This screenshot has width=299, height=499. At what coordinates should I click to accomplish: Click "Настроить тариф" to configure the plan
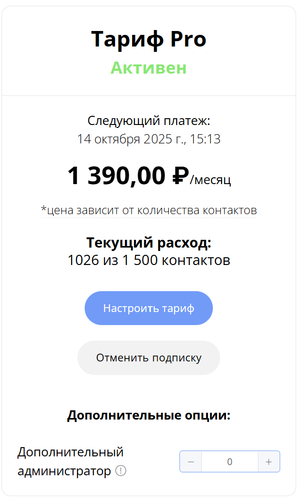click(149, 308)
